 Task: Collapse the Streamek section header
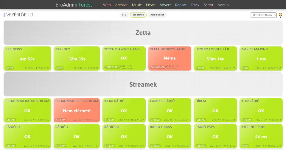[143, 85]
